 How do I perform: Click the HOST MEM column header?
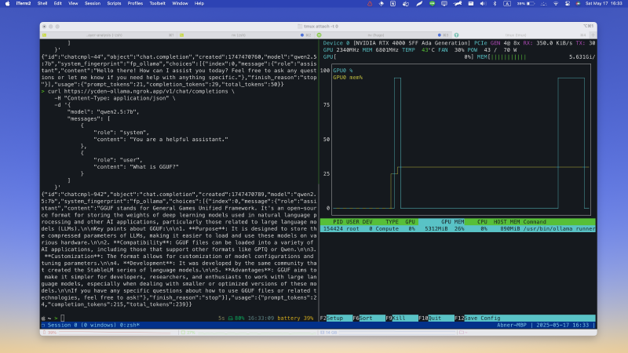pos(506,222)
